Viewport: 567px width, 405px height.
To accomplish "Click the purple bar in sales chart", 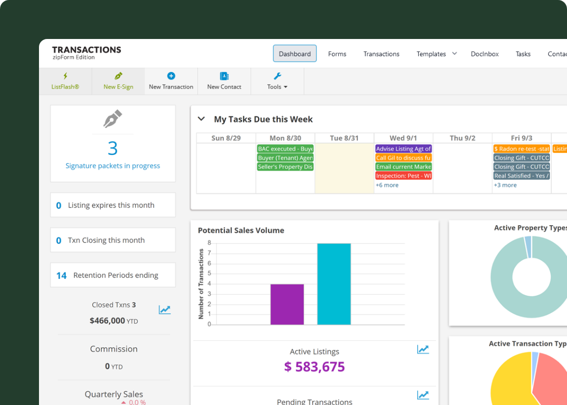I will [x=287, y=304].
